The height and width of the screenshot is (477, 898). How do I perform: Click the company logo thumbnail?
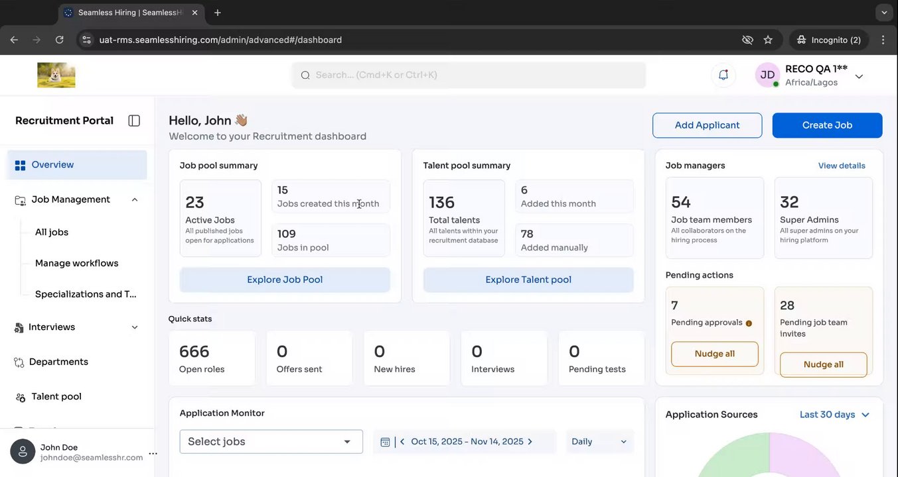point(56,75)
